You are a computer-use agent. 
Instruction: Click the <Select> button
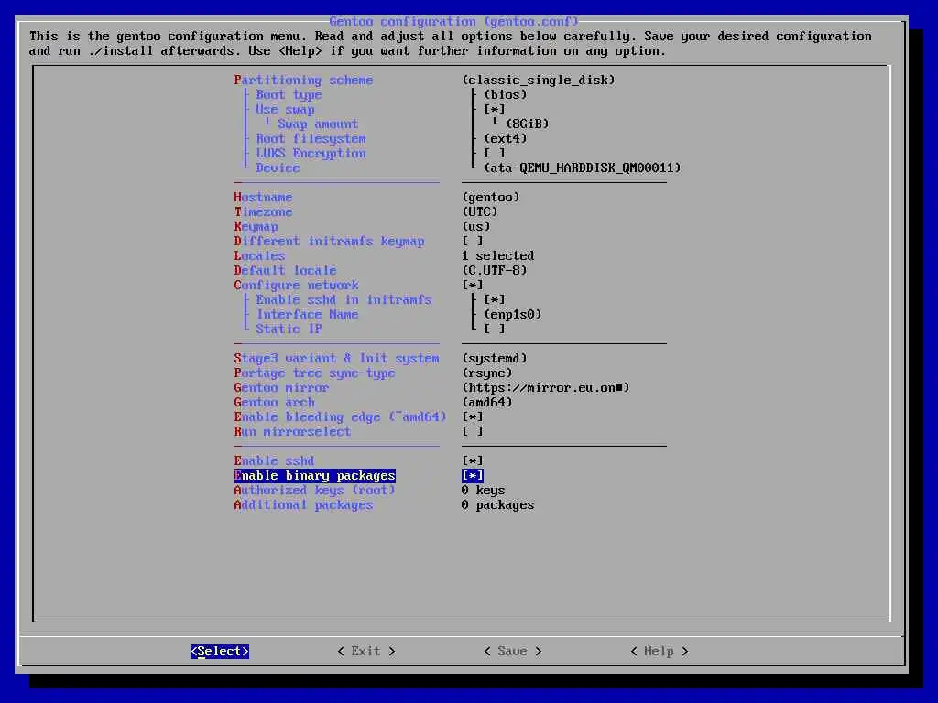coord(220,651)
